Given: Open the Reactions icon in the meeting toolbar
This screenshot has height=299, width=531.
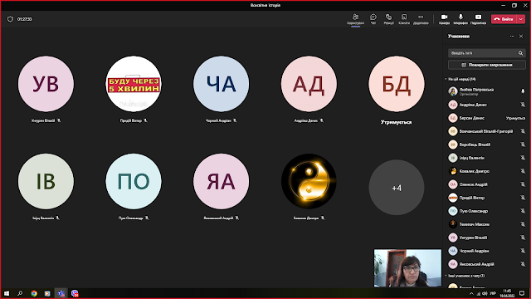Looking at the screenshot, I should coord(388,19).
